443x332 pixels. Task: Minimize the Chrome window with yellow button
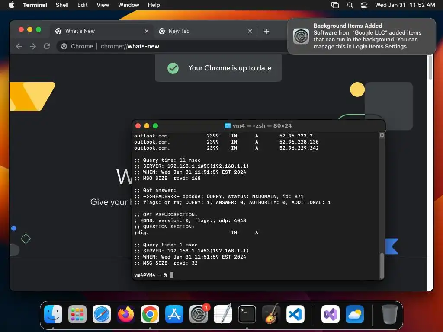pyautogui.click(x=30, y=29)
